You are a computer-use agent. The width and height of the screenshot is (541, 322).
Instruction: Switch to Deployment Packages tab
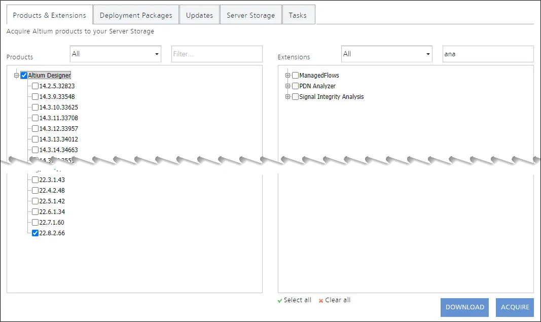(136, 15)
